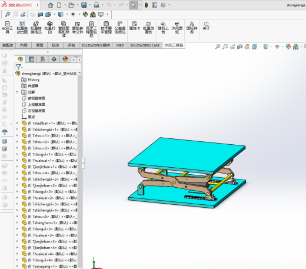Activate the DimXpertManager crosshair tab

tap(54, 59)
